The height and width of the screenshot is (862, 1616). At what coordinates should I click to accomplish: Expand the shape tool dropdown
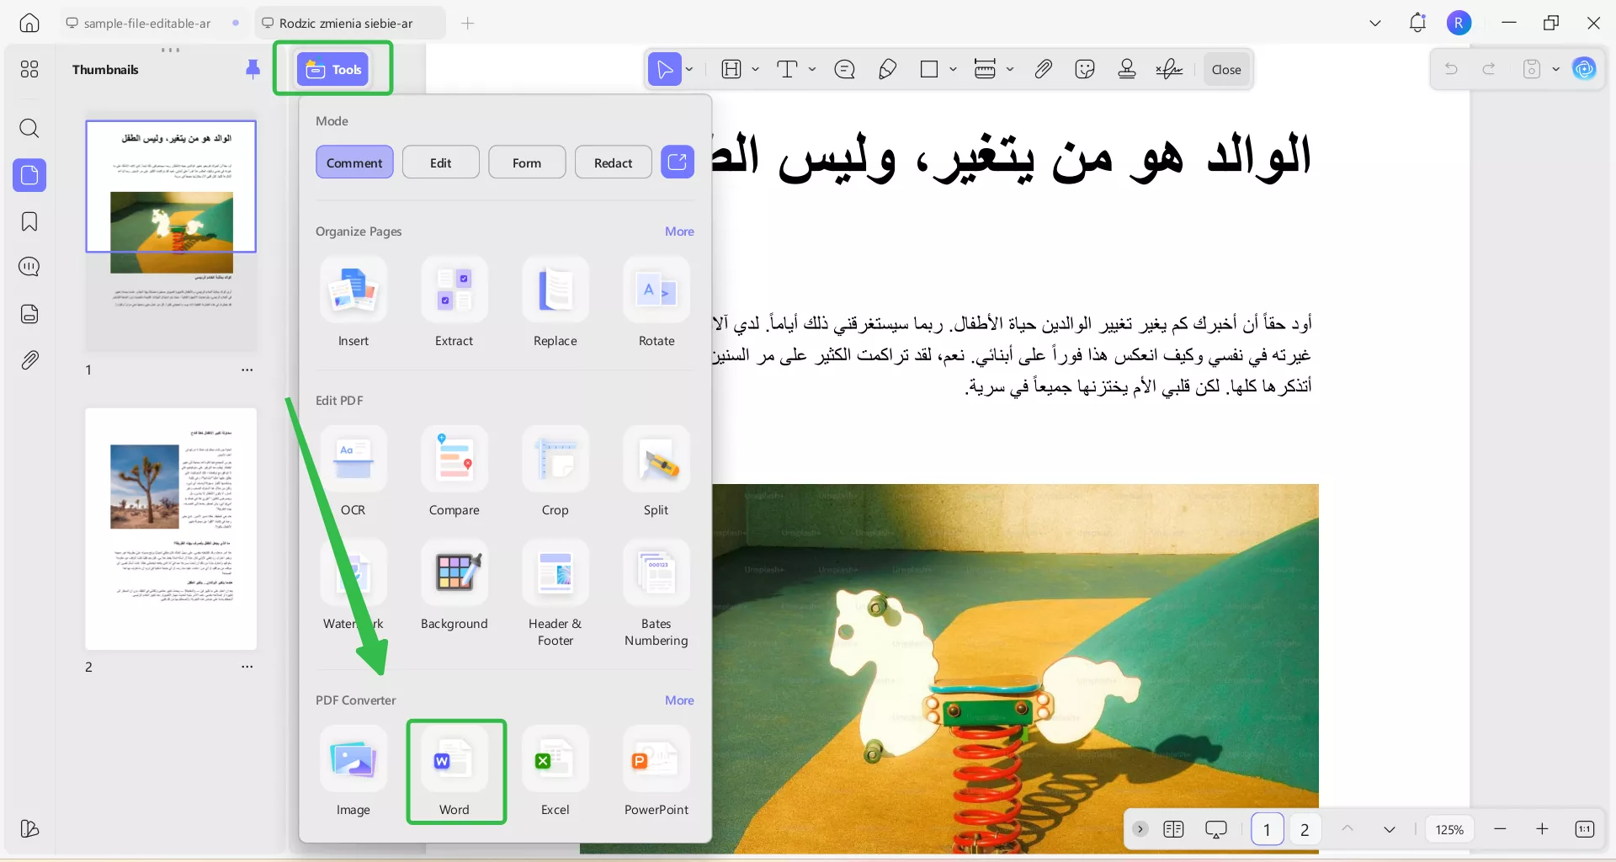coord(952,69)
